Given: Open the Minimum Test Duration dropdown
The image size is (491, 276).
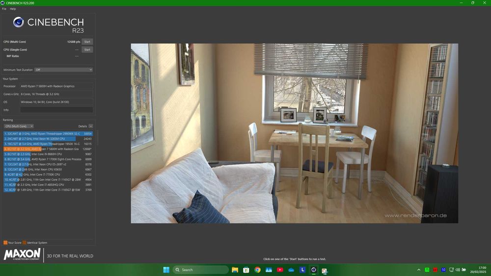Looking at the screenshot, I should coord(63,70).
